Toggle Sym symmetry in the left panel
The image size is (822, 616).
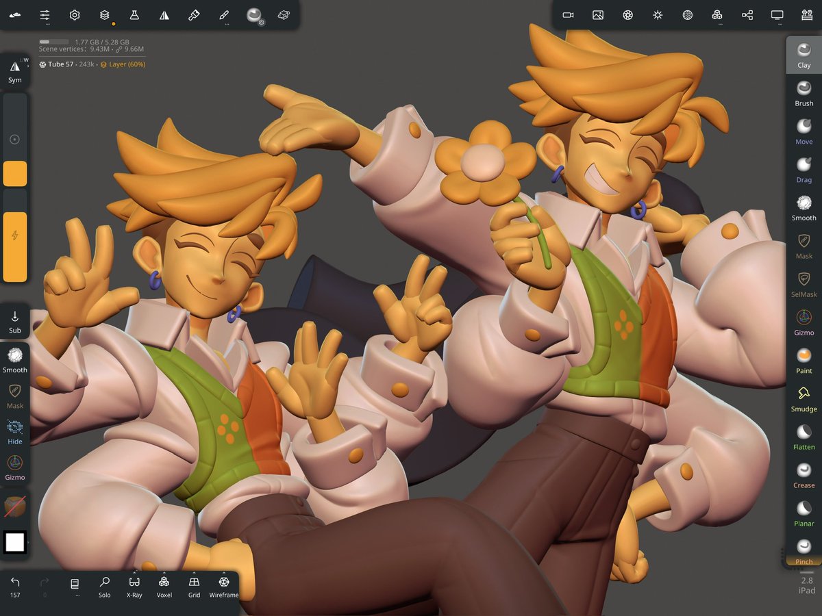pos(14,70)
